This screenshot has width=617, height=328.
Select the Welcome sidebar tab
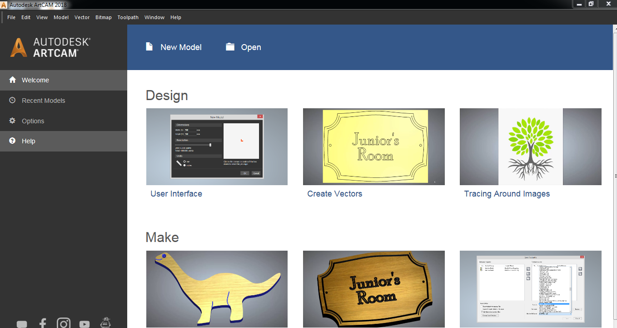tap(64, 80)
